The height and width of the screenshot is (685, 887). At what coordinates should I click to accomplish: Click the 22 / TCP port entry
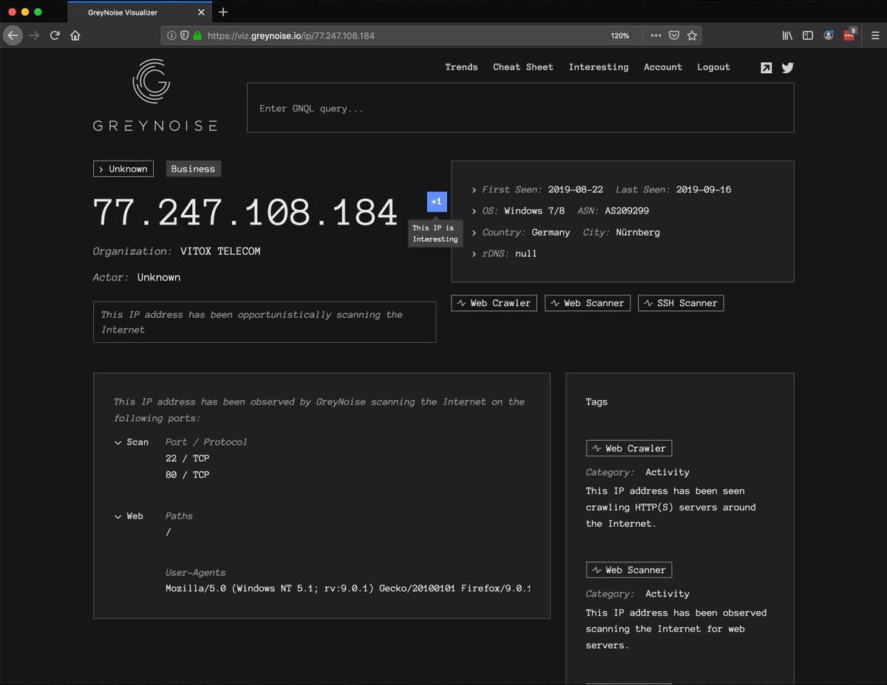point(188,458)
